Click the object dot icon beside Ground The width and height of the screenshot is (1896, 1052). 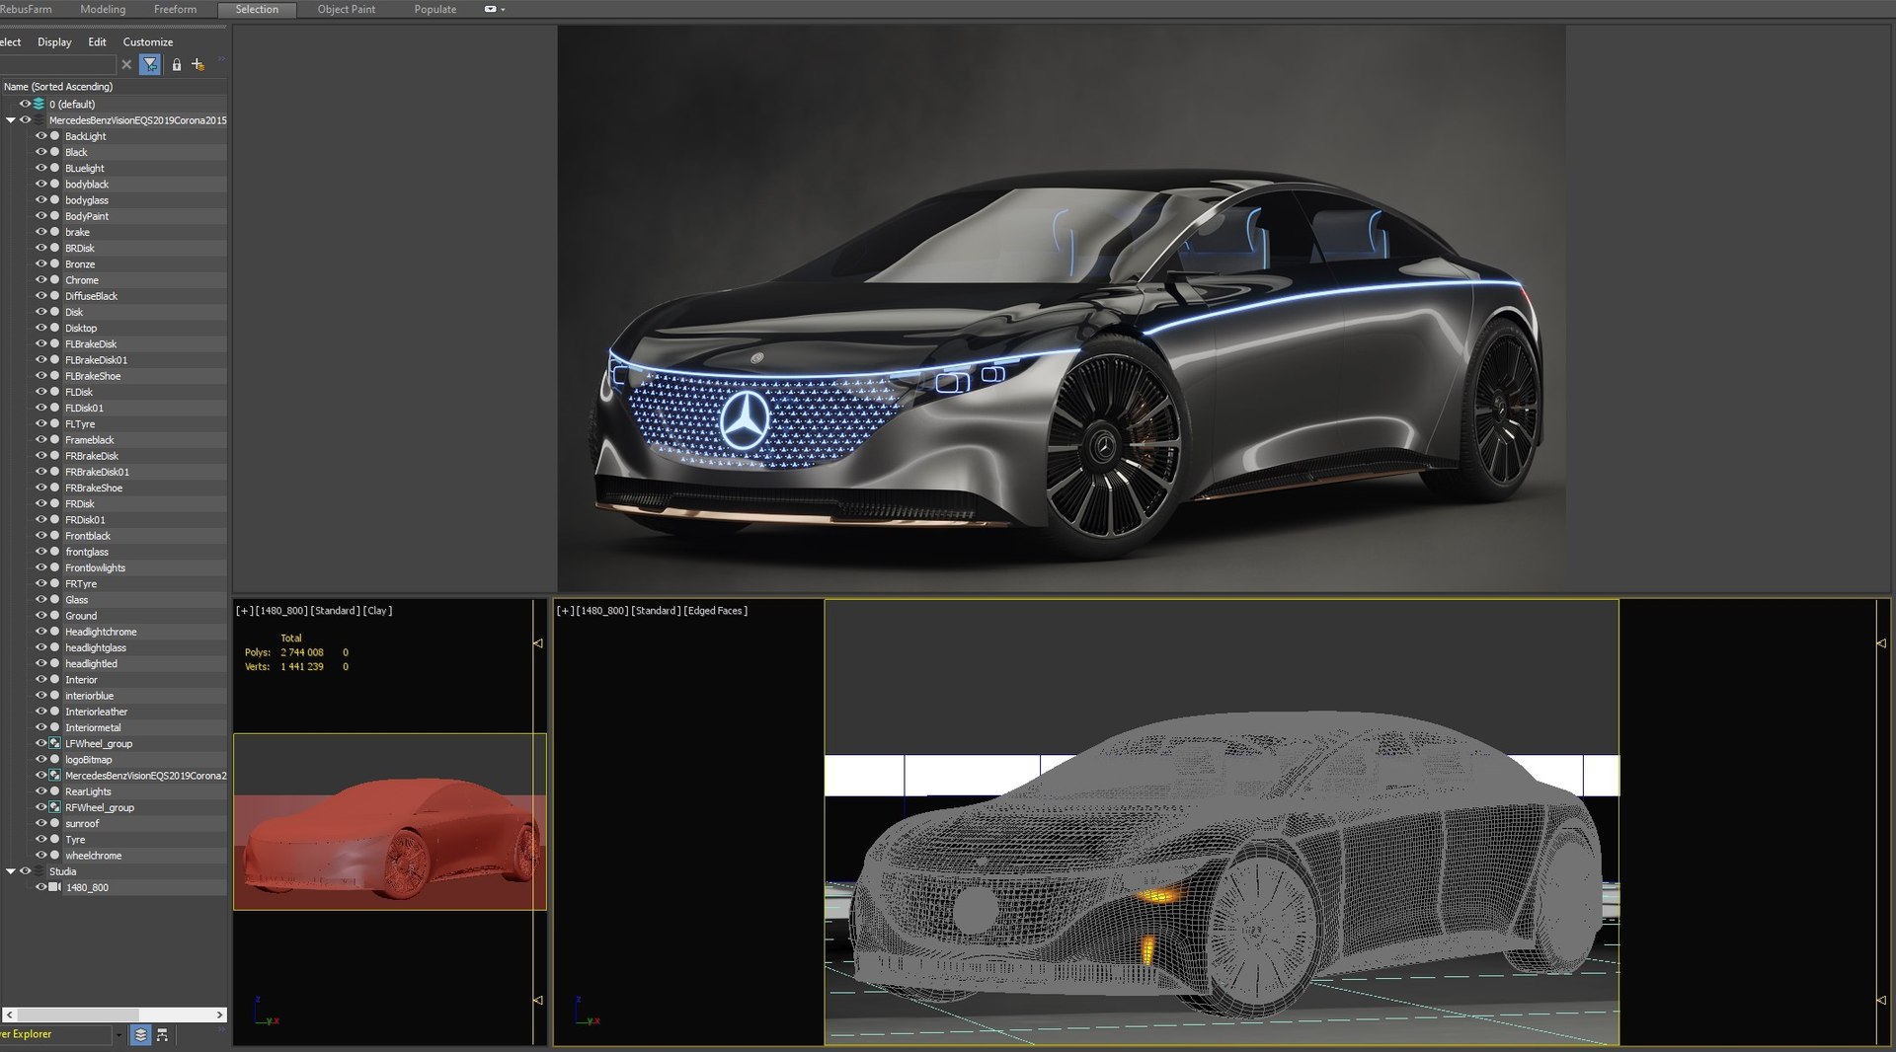pyautogui.click(x=55, y=616)
